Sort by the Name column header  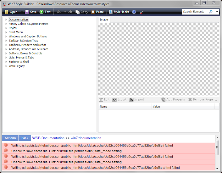(125, 107)
